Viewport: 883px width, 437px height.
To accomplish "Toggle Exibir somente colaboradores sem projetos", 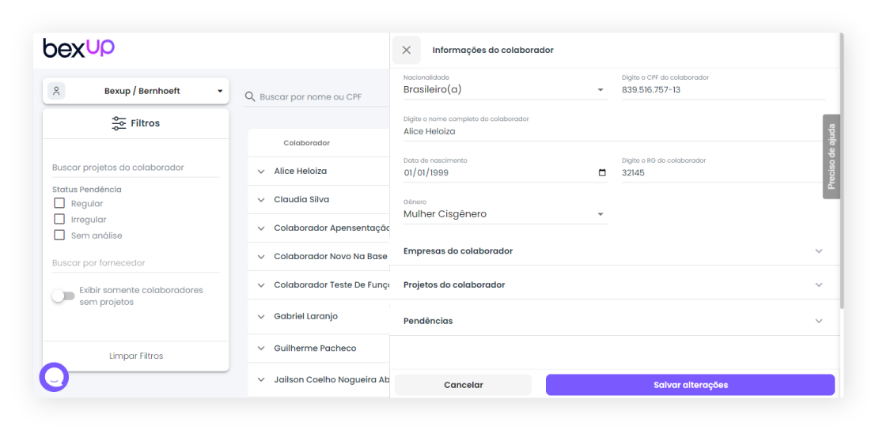I will pyautogui.click(x=63, y=296).
